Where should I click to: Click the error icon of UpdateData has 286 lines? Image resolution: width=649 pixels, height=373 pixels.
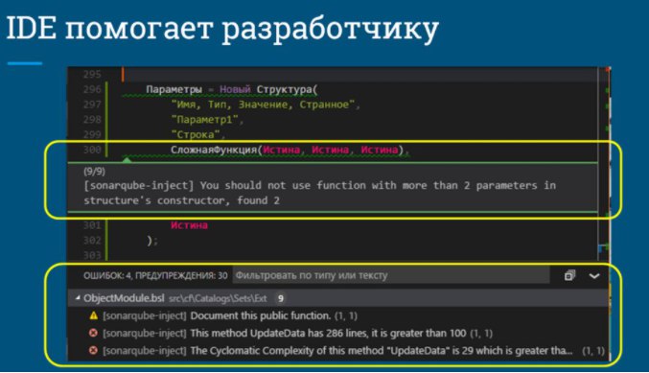pyautogui.click(x=94, y=333)
